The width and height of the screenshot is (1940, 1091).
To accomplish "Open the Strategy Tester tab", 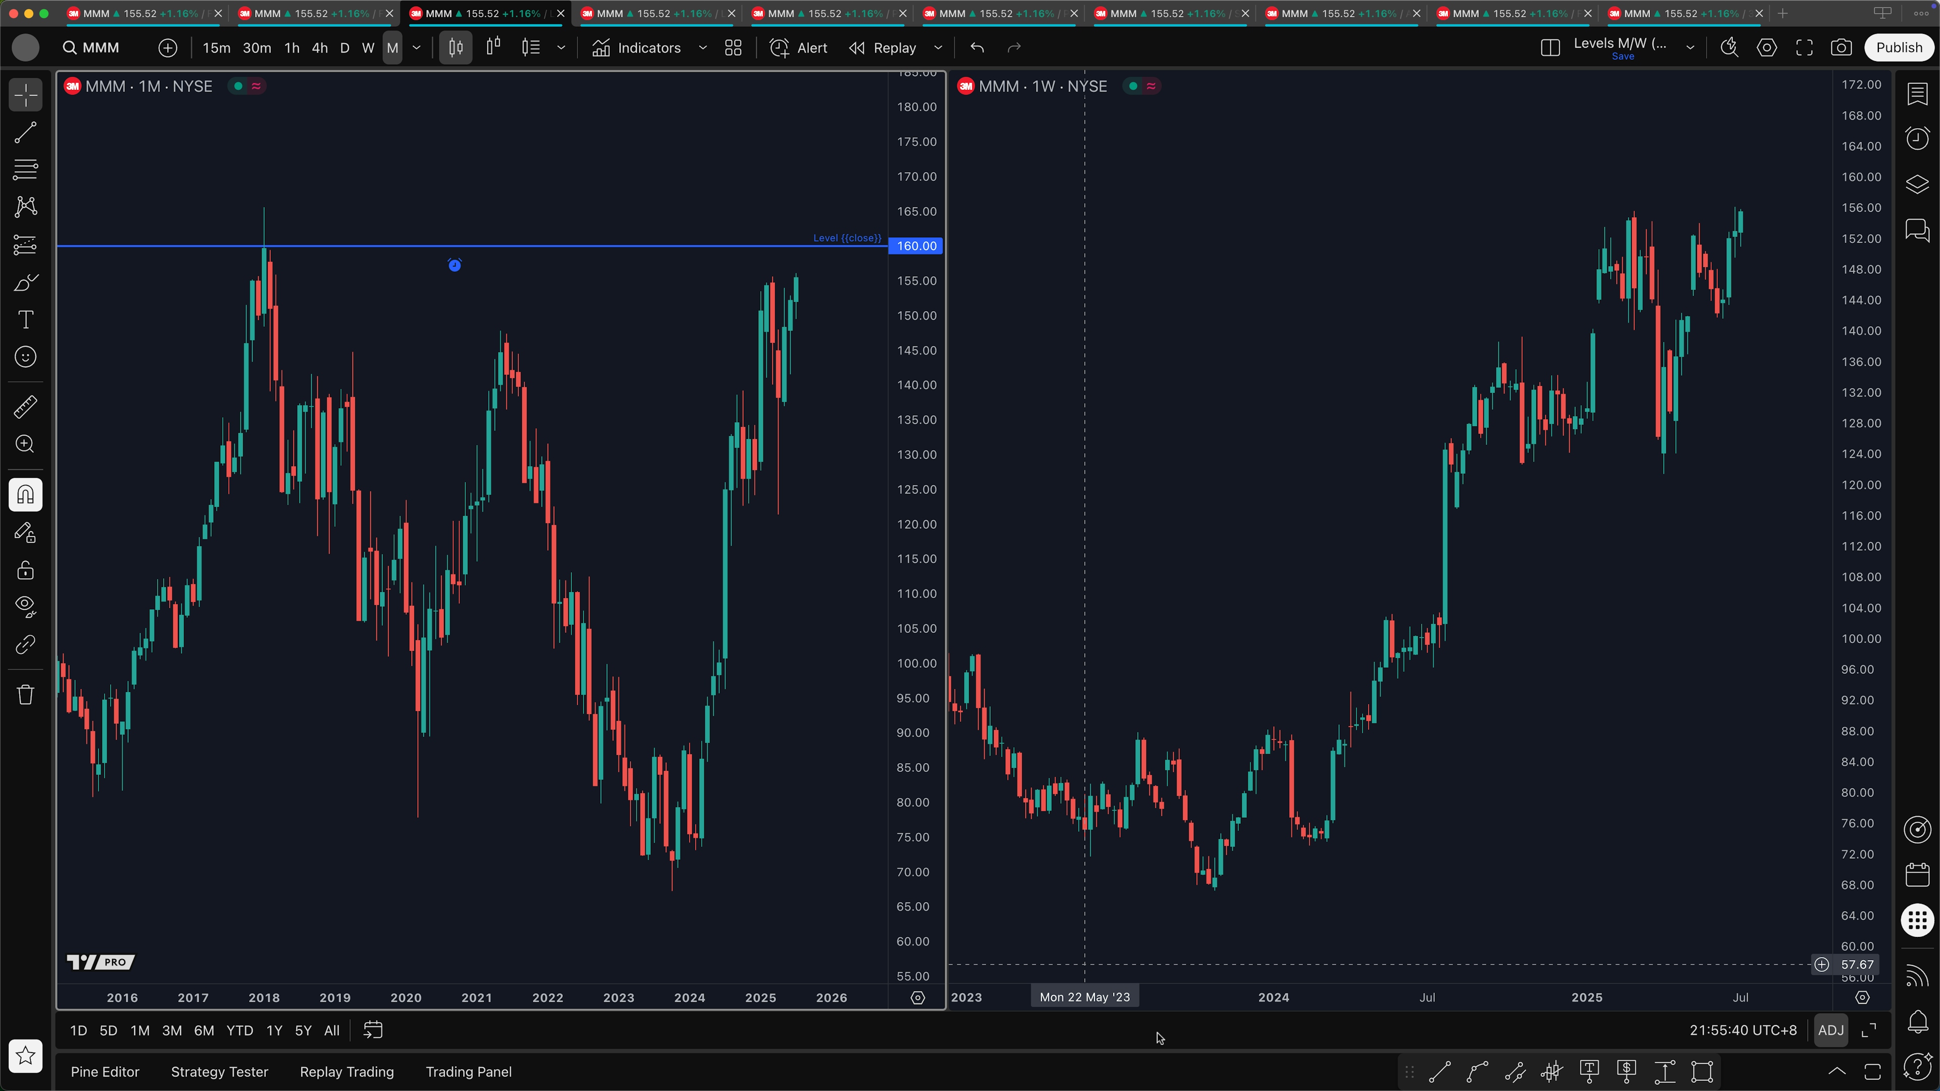I will pyautogui.click(x=219, y=1071).
